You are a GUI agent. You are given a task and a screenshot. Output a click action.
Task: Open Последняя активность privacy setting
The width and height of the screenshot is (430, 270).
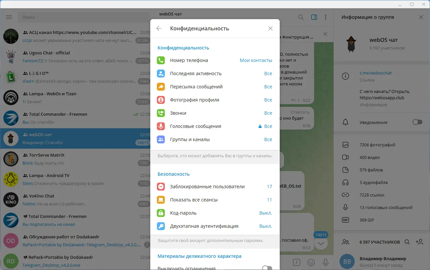(x=215, y=74)
